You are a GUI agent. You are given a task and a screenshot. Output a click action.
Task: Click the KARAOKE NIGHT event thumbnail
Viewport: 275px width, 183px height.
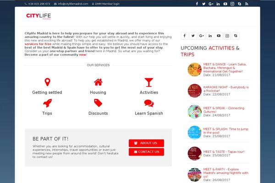194,91
